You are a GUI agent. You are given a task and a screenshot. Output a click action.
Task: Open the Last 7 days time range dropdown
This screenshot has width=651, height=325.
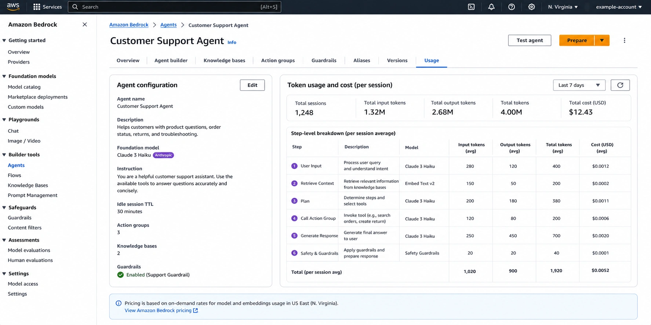[579, 85]
